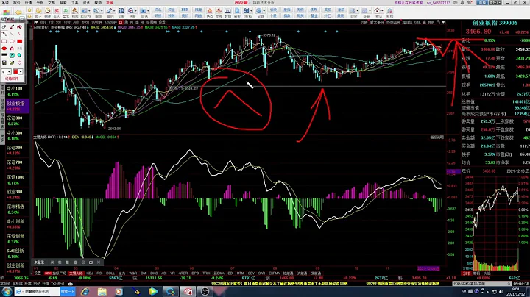This screenshot has width=530, height=297.
Task: Open Internet Explorer from the taskbar
Action: point(85,291)
